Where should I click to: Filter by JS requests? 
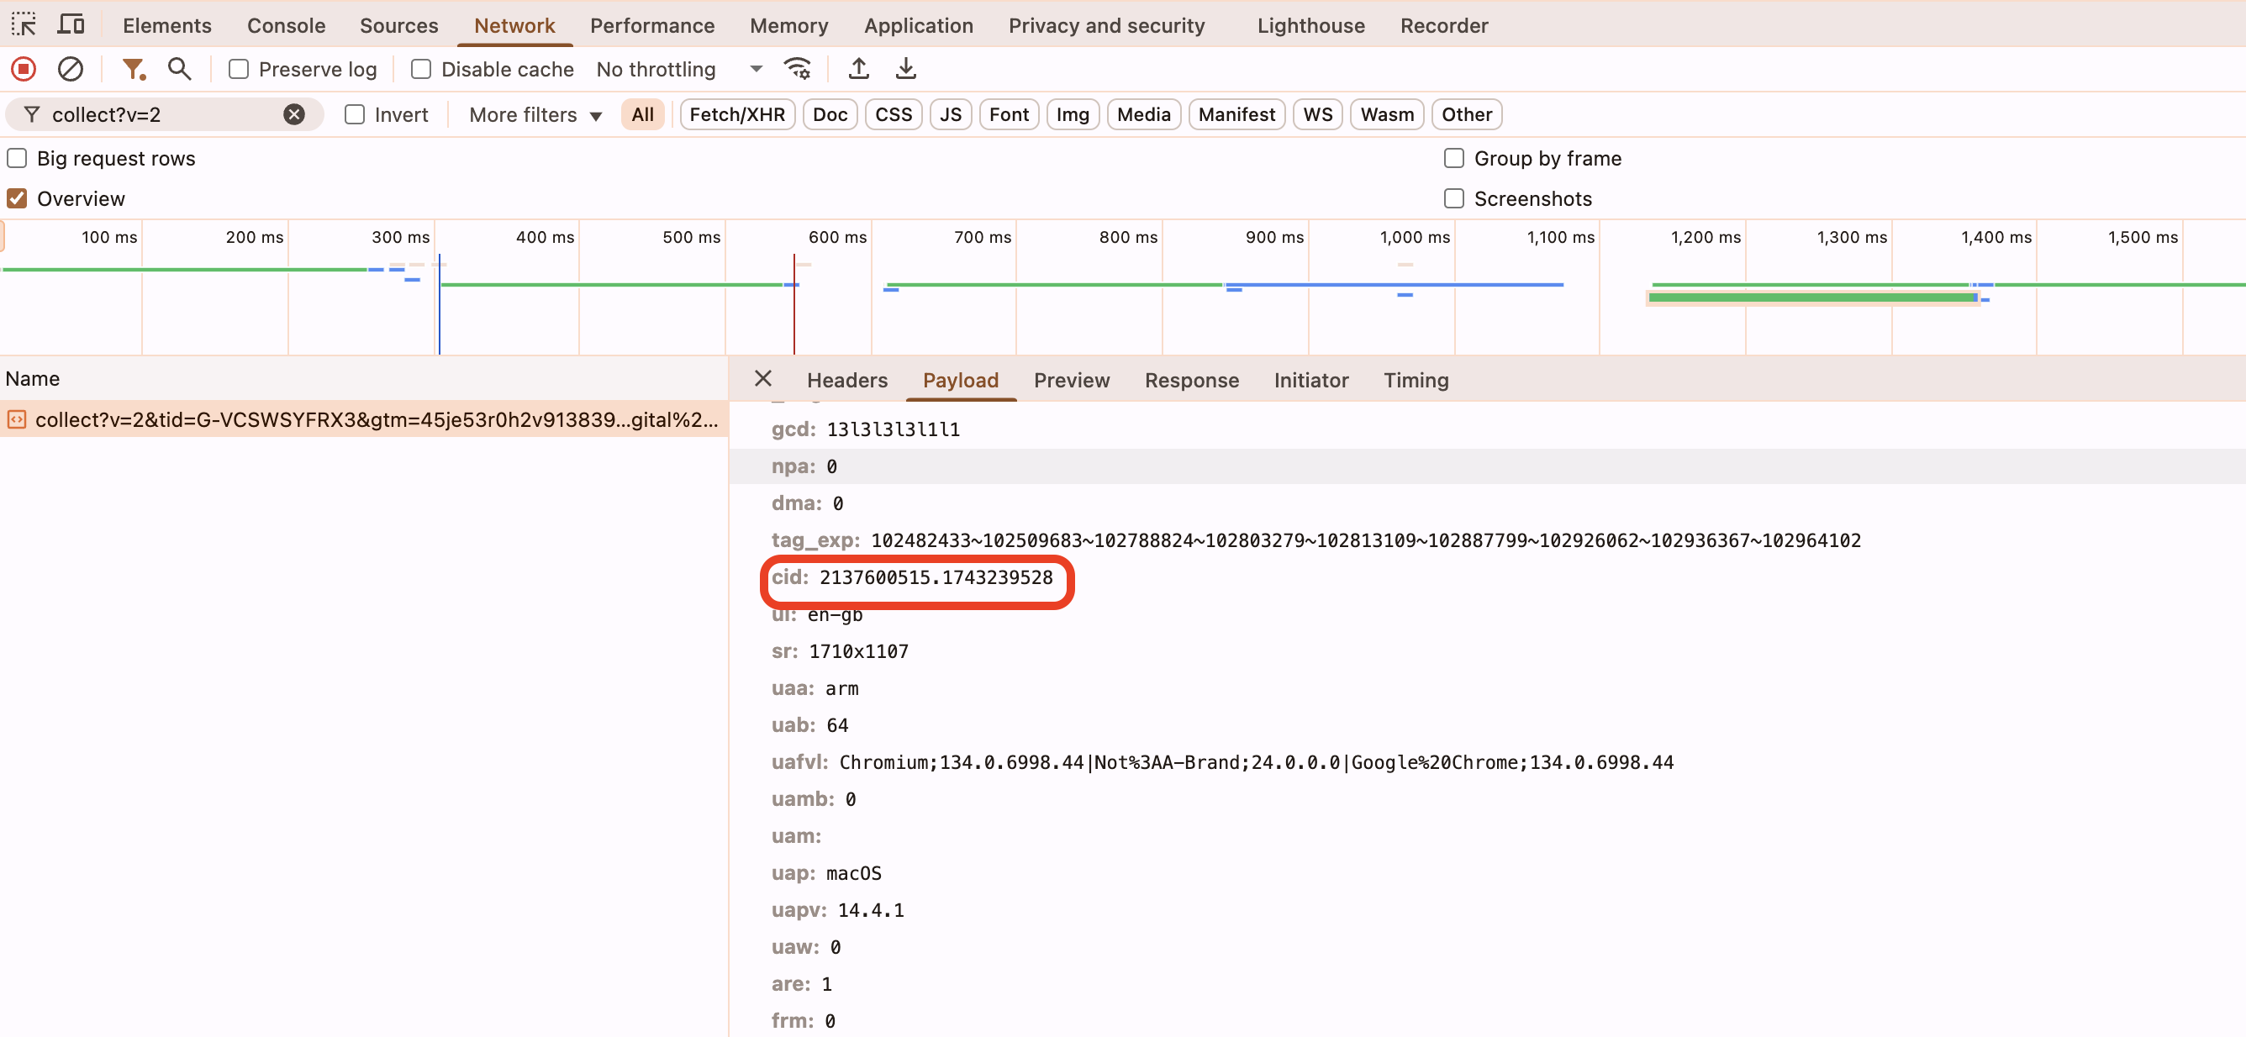pyautogui.click(x=951, y=115)
